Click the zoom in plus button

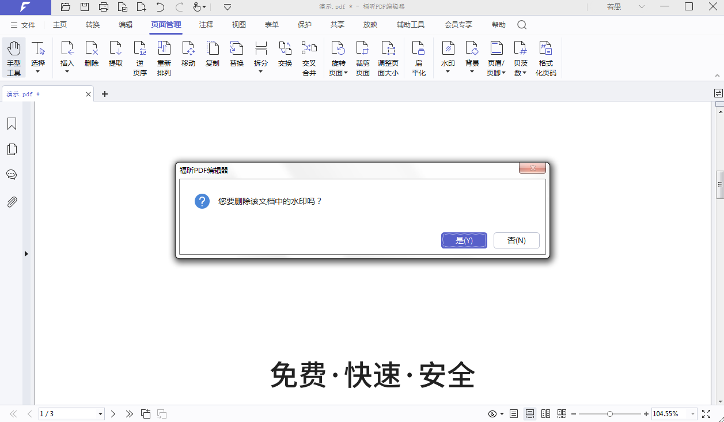coord(646,414)
